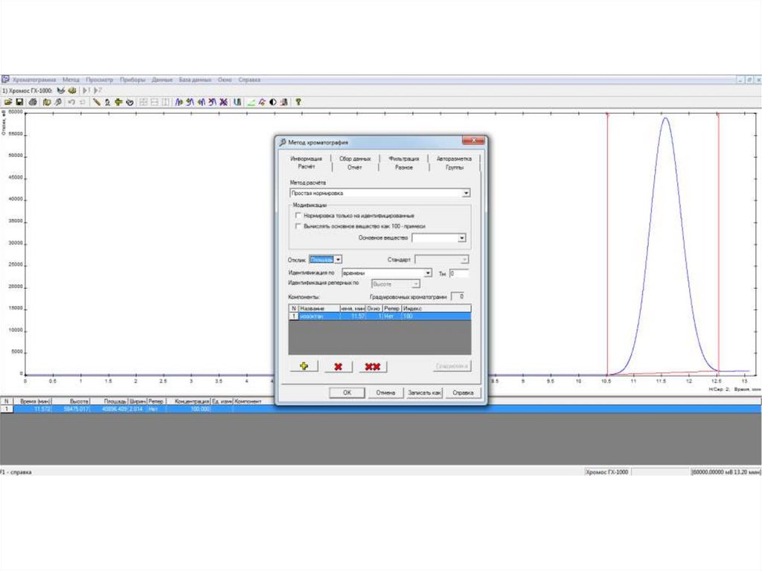Viewport: 762px width, 571px height.
Task: Click the yellow question mark help icon
Action: (298, 102)
